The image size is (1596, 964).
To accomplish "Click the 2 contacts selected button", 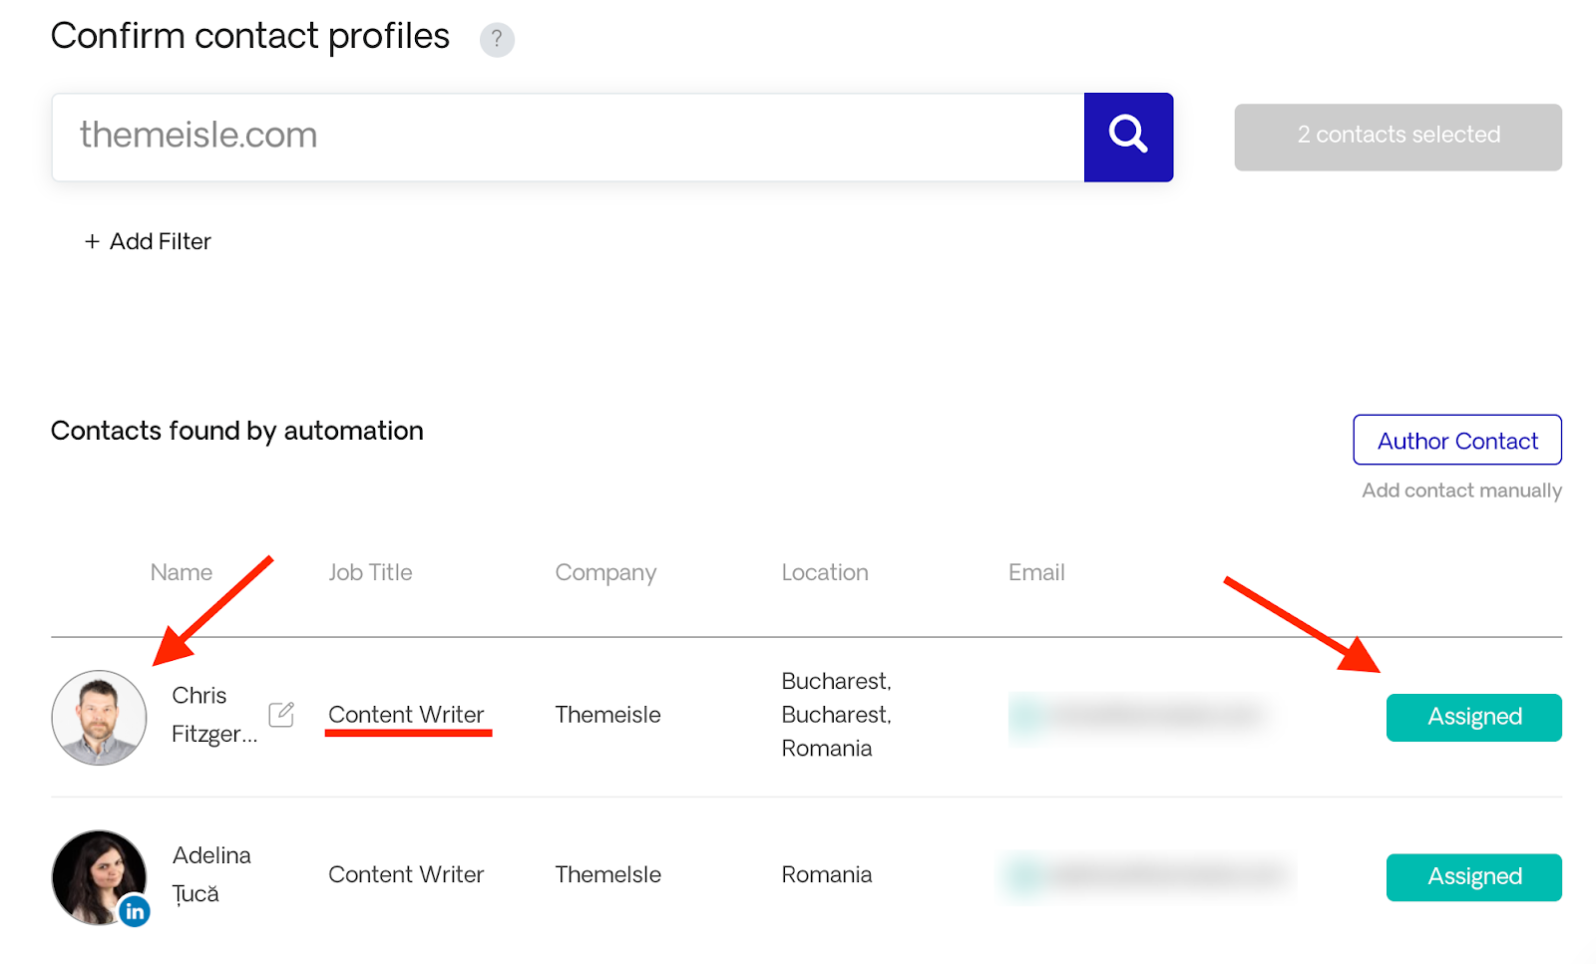I will (x=1397, y=136).
